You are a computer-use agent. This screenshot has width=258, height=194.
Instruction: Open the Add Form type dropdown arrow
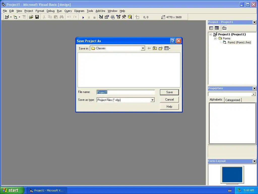tap(19, 17)
